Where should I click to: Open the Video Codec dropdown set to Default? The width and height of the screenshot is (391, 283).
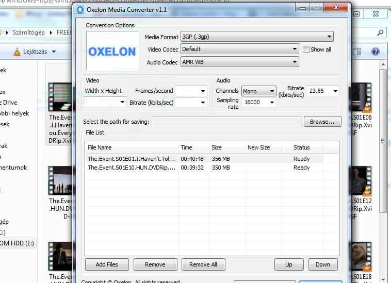(x=240, y=49)
